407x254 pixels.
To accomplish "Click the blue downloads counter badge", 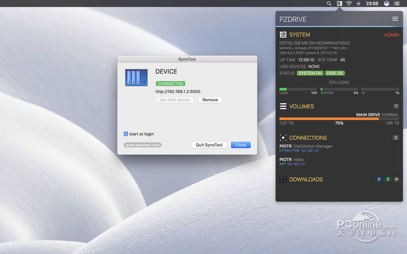I will [379, 179].
